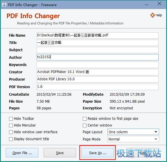Minimize the PDF Info Changer window

(147, 5)
